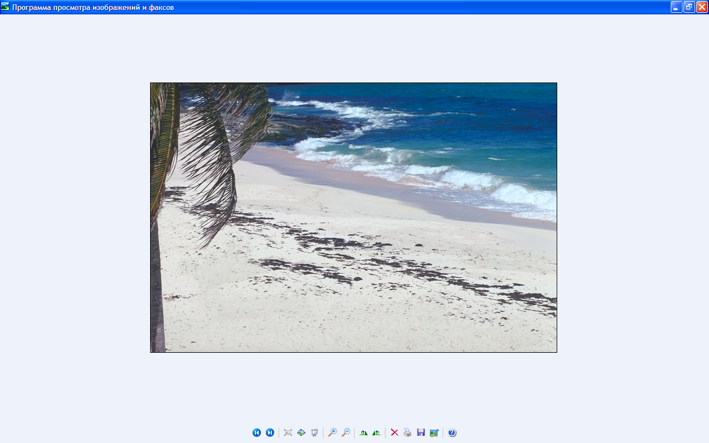Image resolution: width=709 pixels, height=443 pixels.
Task: Zoom in with the magnifier plus
Action: [332, 432]
